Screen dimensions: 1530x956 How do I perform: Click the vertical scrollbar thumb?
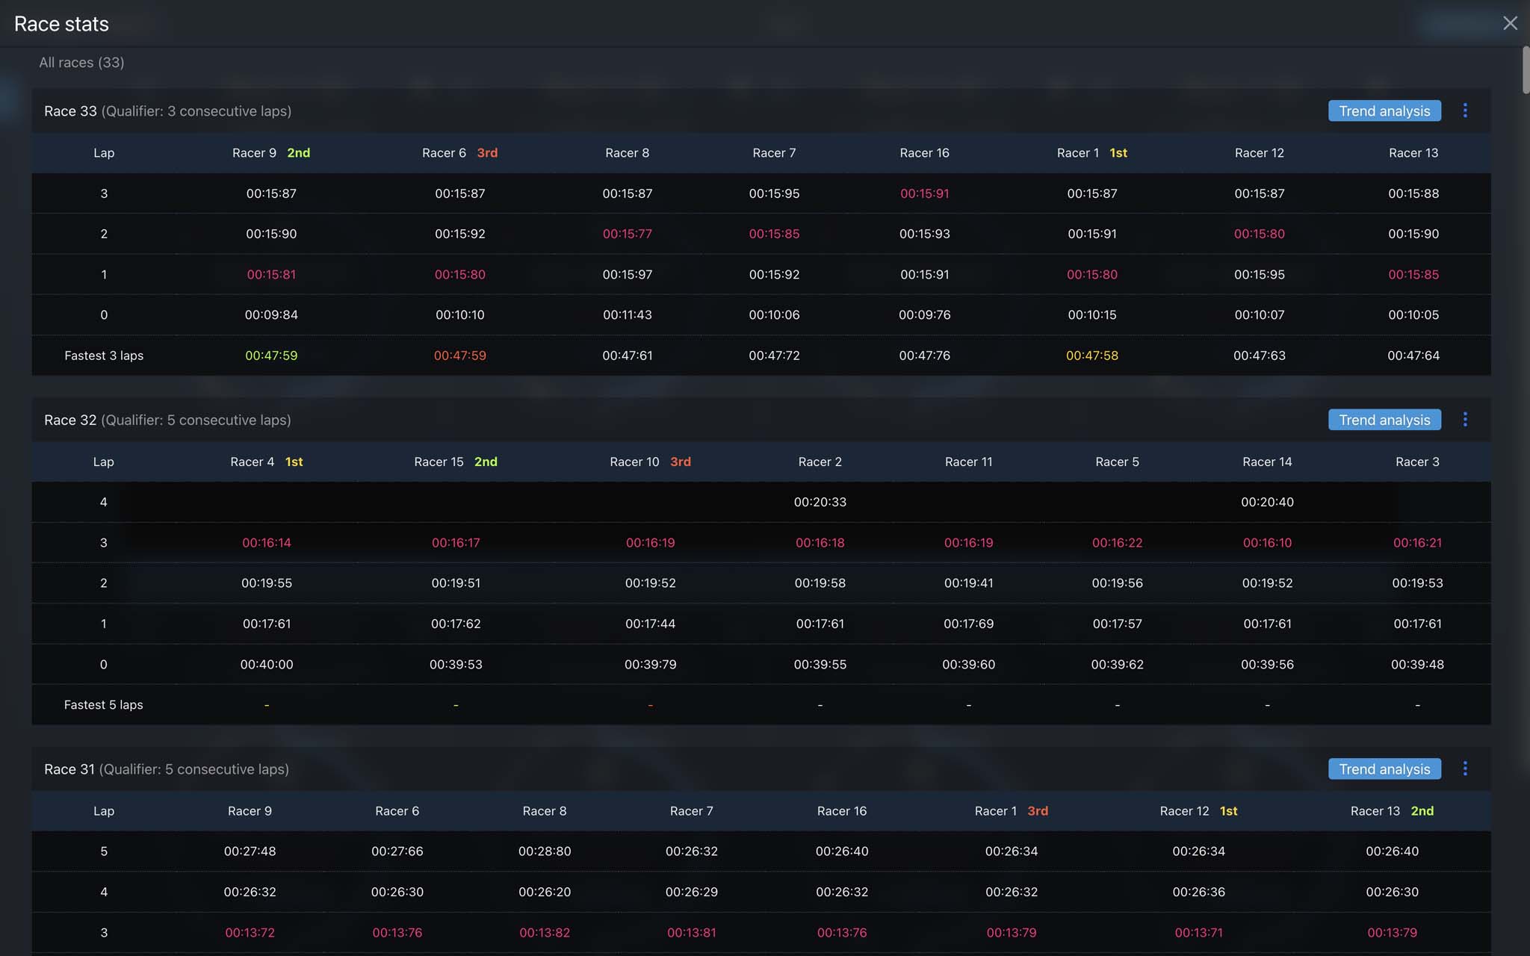pos(1526,69)
